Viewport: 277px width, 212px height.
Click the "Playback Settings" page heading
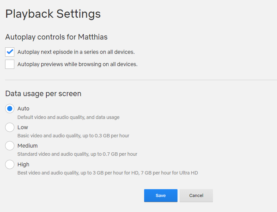tap(53, 14)
